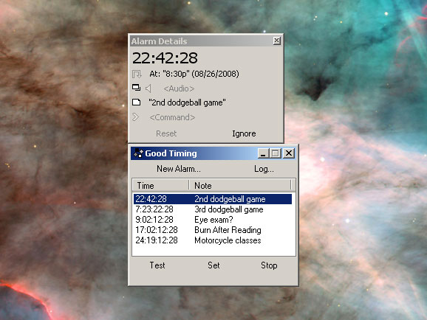The width and height of the screenshot is (427, 320).
Task: Select the Eye exam? alarm row
Action: [x=213, y=220]
